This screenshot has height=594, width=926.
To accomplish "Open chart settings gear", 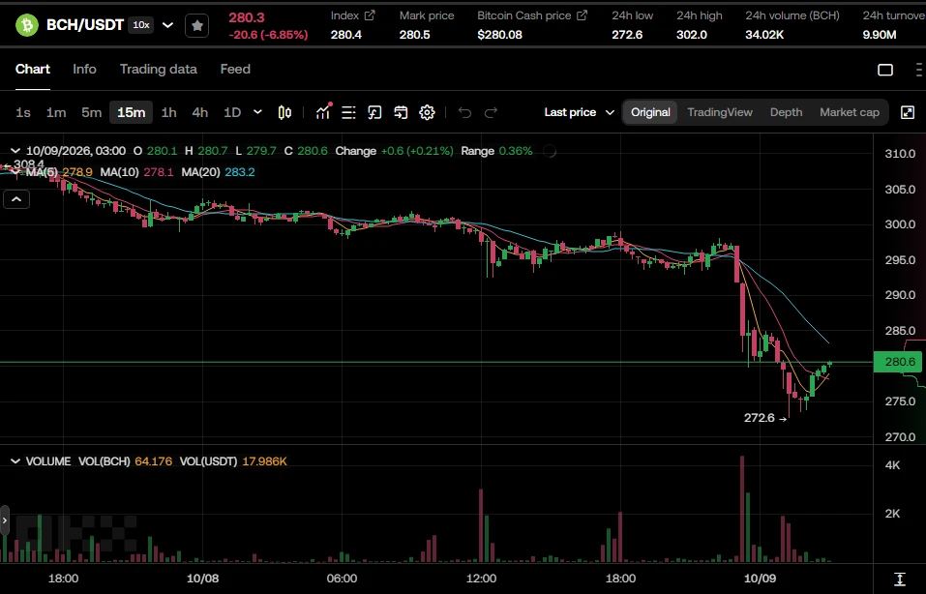I will coord(427,112).
